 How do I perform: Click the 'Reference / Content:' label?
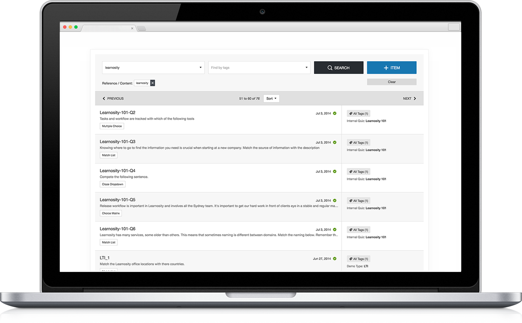[117, 83]
